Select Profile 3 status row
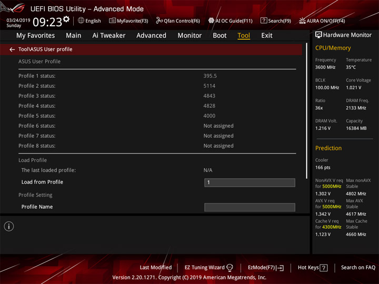379x284 pixels. (157, 96)
